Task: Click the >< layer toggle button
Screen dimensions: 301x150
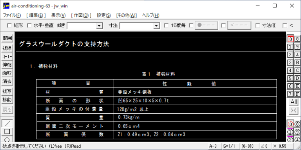Action: point(294,111)
